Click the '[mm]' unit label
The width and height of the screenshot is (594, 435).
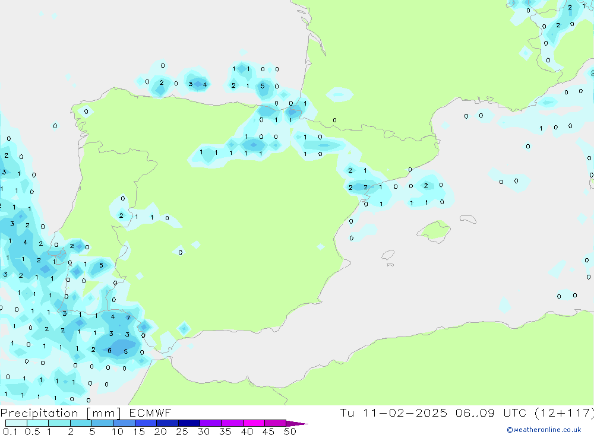click(x=104, y=413)
